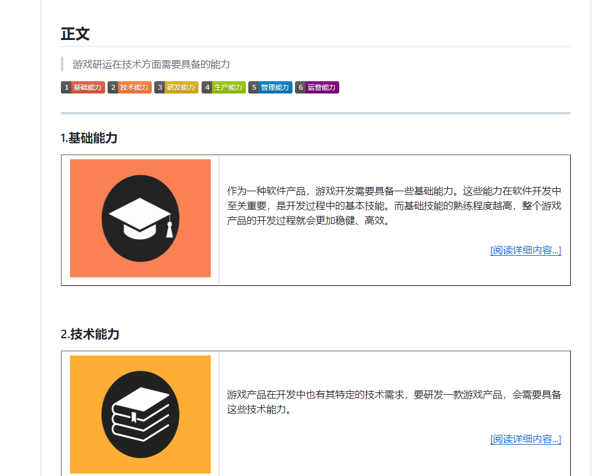This screenshot has width=609, height=476.
Task: Select the 正文 heading
Action: 76,34
